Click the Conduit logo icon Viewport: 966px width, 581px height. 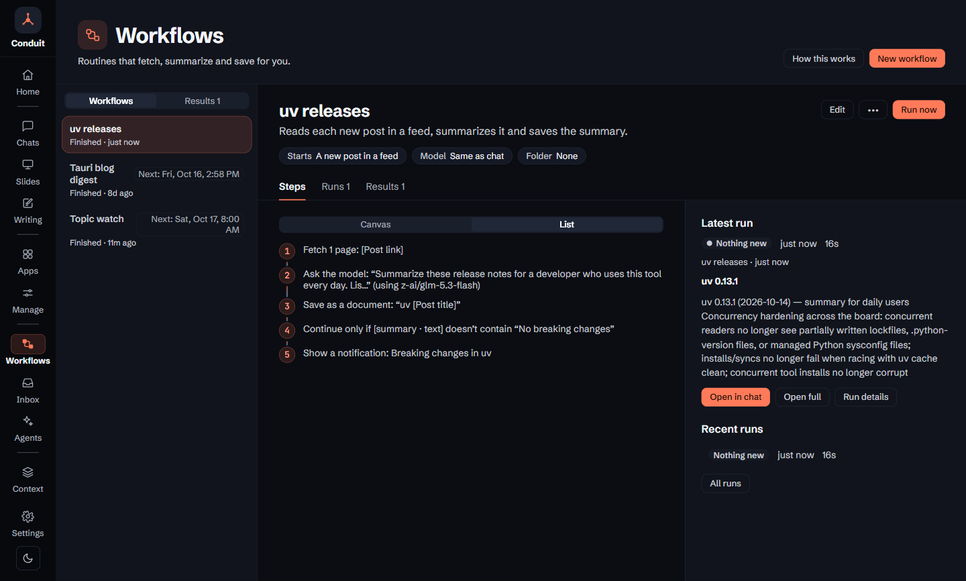pos(28,20)
